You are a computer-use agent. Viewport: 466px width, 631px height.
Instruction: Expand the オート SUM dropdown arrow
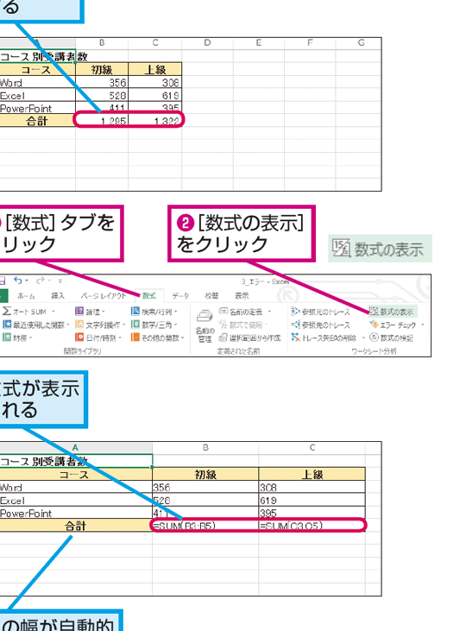coord(53,312)
